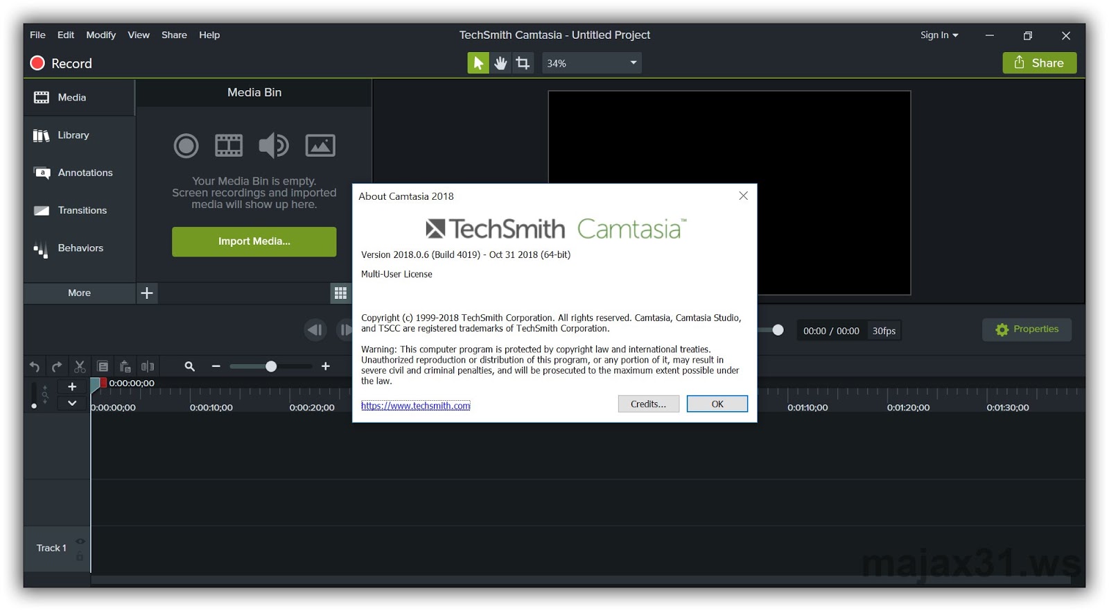Click the red playhead marker on timeline
The height and width of the screenshot is (611, 1109).
click(x=103, y=383)
